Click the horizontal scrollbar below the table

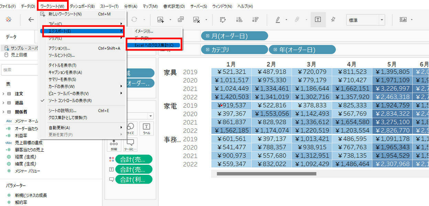click(x=266, y=174)
